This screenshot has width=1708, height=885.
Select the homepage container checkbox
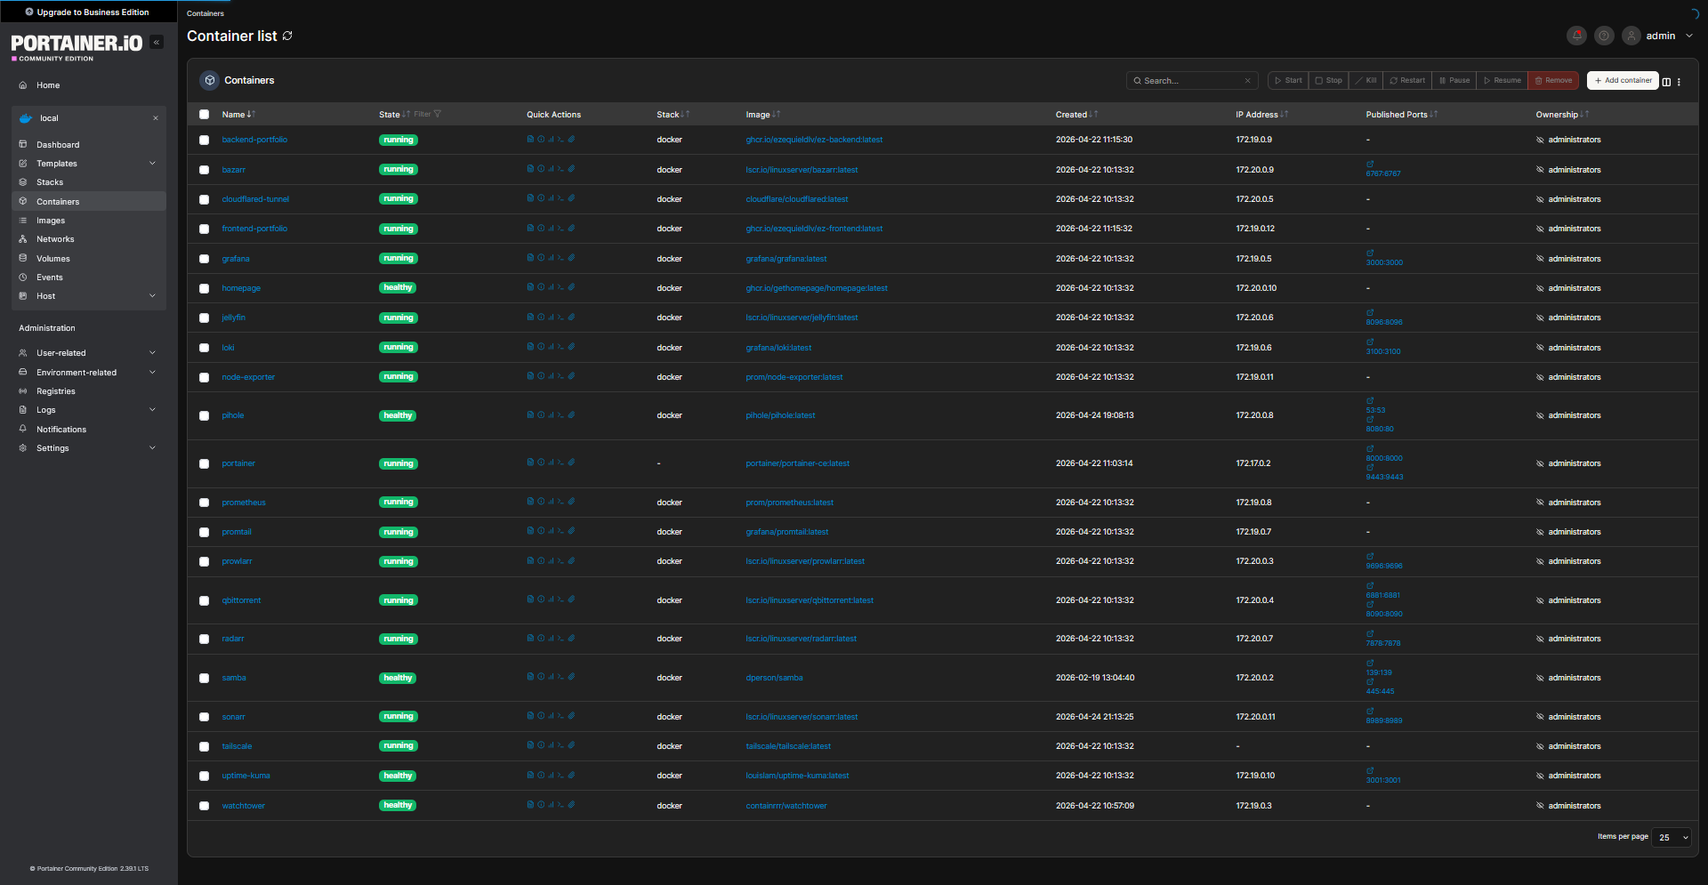point(204,288)
